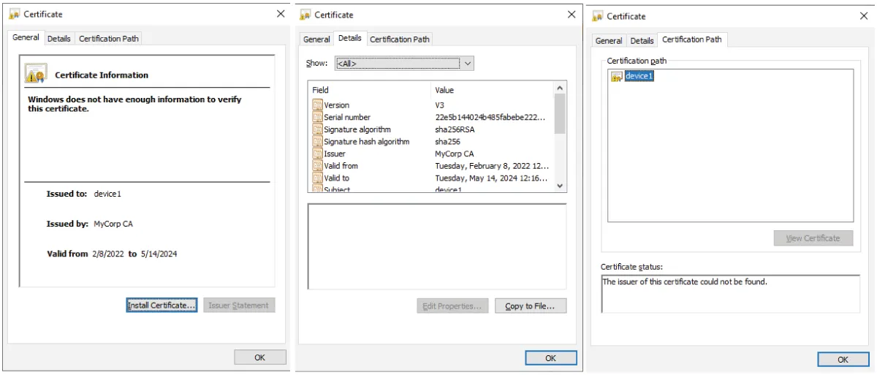The width and height of the screenshot is (877, 375).
Task: Click the Valid to field icon
Action: tap(317, 178)
